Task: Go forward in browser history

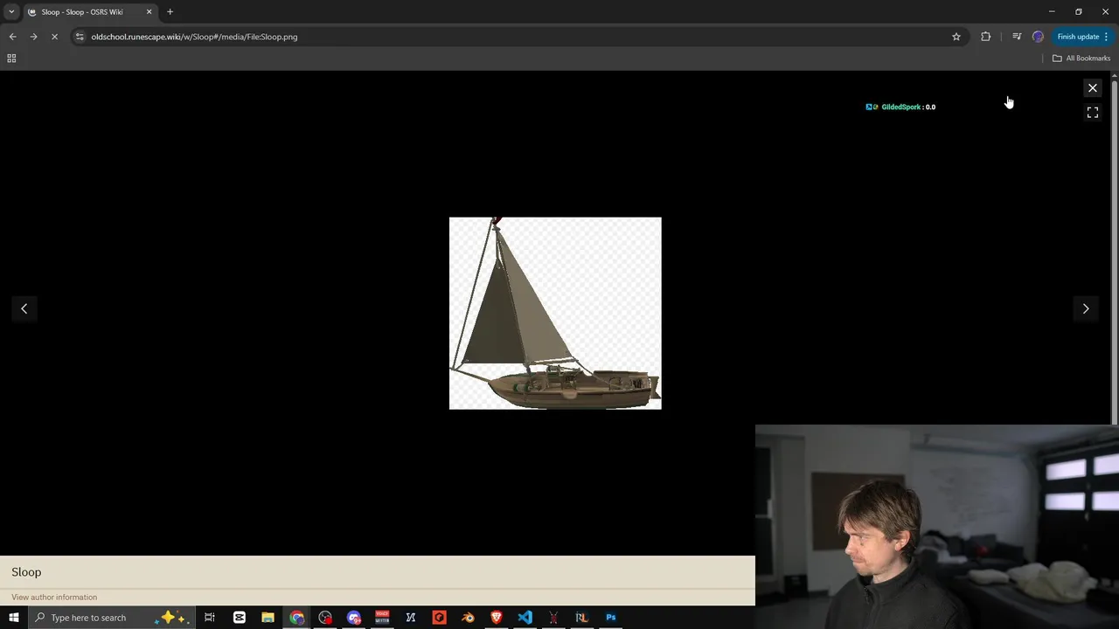Action: 33,37
